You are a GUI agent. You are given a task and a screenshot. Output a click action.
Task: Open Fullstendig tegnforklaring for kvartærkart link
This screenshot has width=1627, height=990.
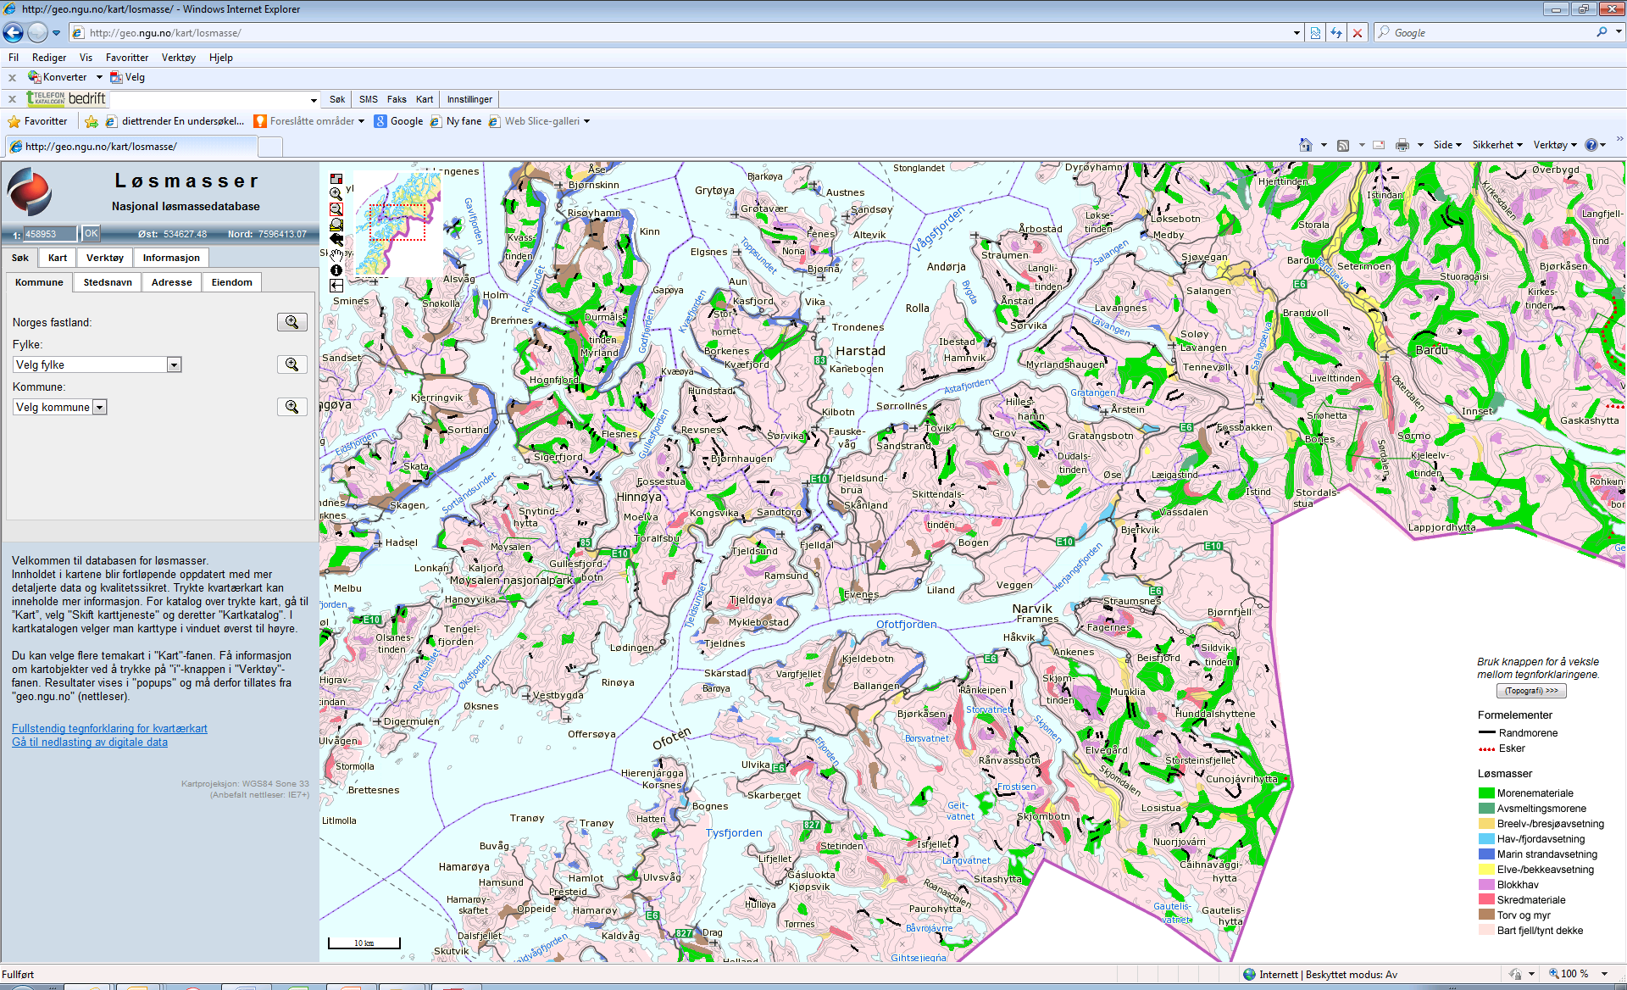[x=109, y=728]
